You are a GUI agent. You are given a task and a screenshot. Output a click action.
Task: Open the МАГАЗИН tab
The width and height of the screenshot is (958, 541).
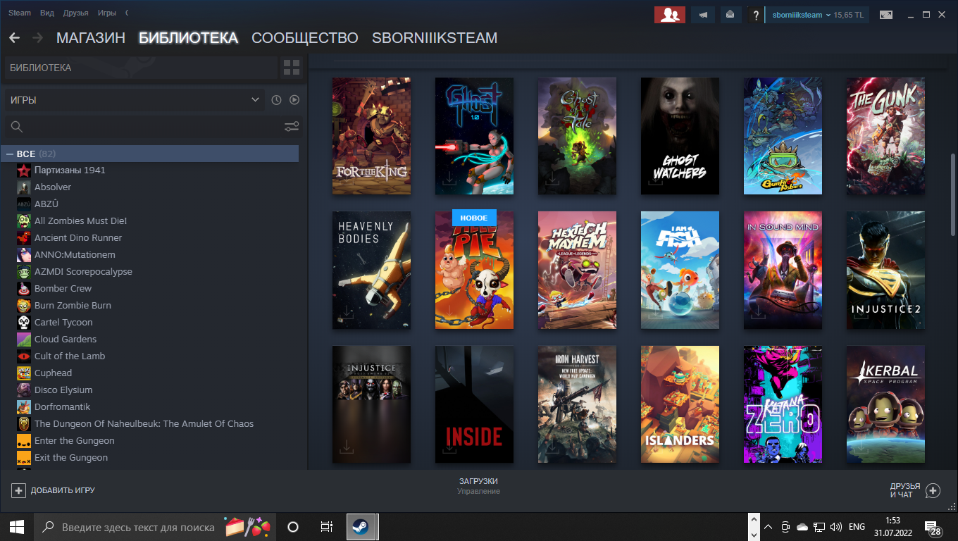[x=90, y=38]
